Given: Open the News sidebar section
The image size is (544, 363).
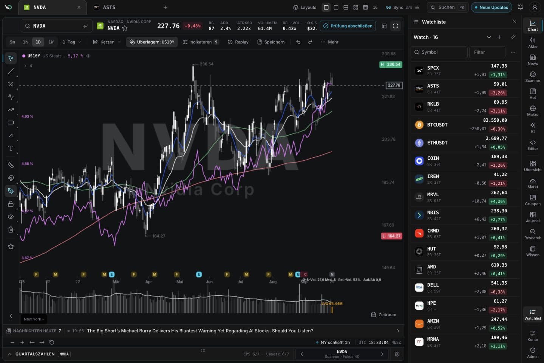Looking at the screenshot, I should point(533,60).
